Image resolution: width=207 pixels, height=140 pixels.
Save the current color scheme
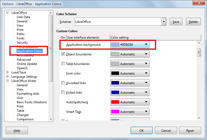point(176,22)
